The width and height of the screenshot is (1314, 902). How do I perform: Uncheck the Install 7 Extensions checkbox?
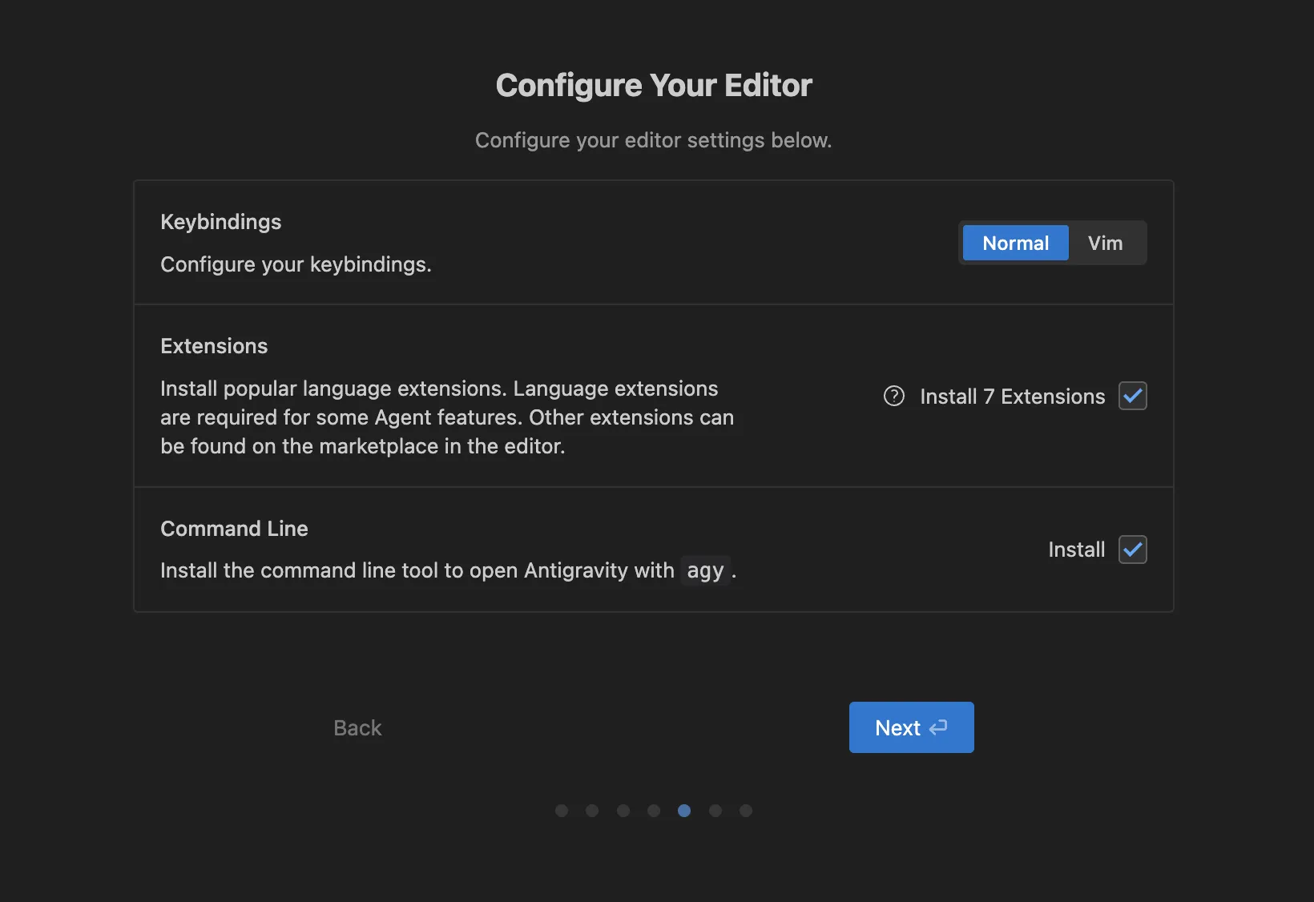point(1132,396)
